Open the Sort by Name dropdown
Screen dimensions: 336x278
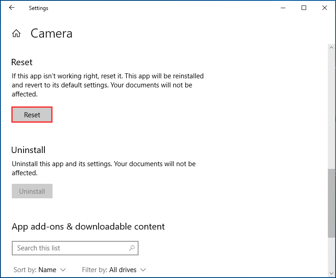(x=40, y=270)
